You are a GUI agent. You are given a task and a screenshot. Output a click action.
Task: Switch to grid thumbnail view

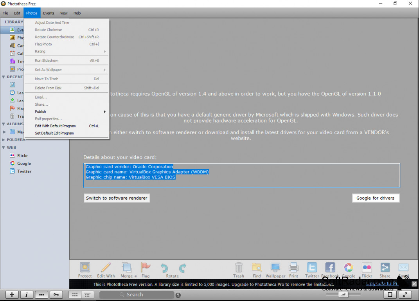(75, 295)
